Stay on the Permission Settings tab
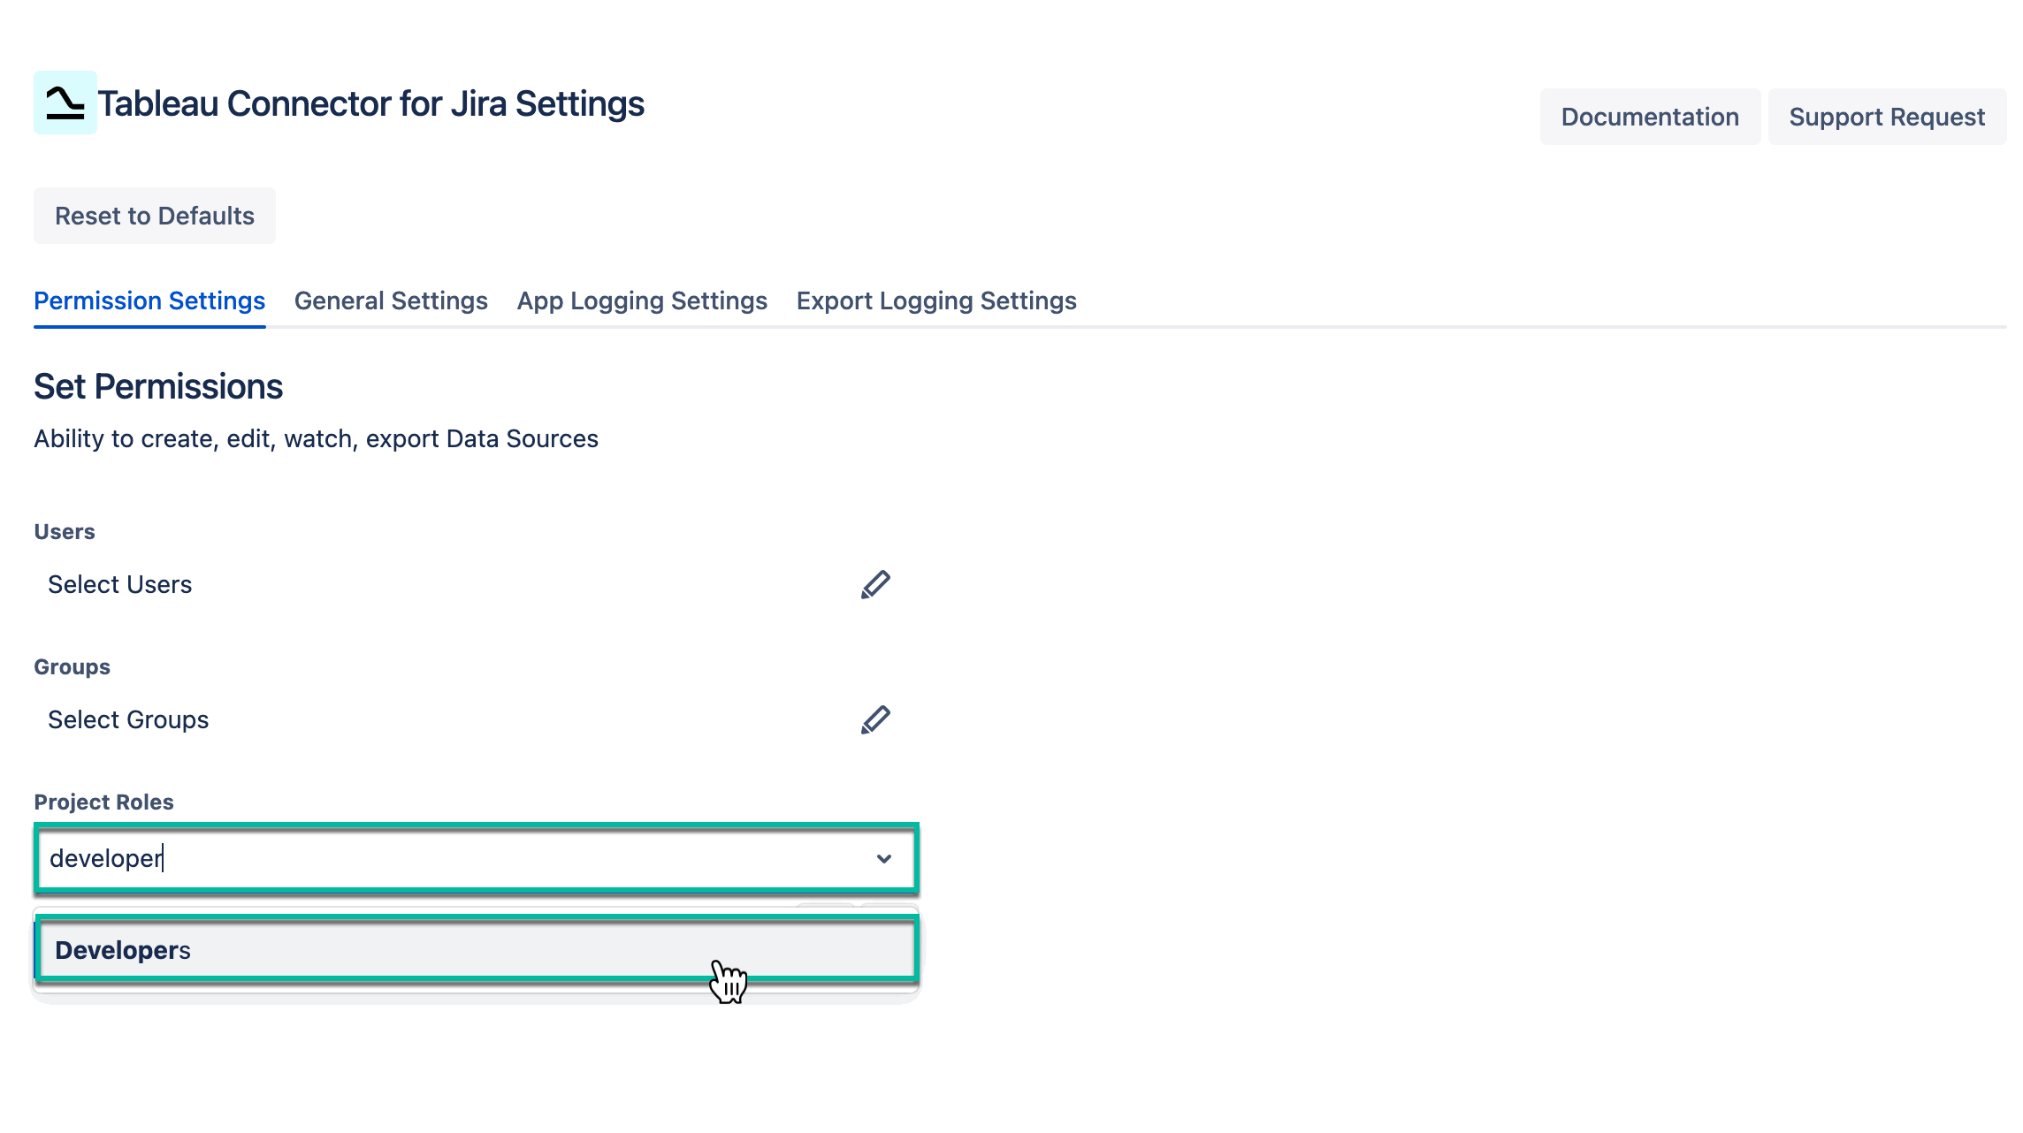This screenshot has width=2023, height=1133. pyautogui.click(x=149, y=300)
